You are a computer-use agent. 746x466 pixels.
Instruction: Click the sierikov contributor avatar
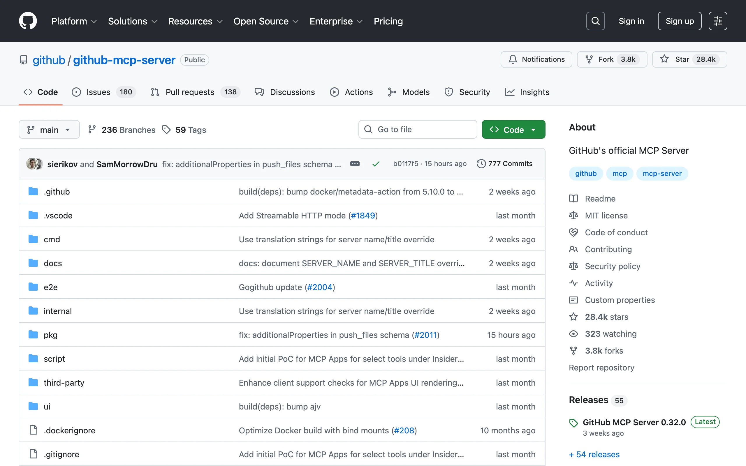(x=32, y=164)
